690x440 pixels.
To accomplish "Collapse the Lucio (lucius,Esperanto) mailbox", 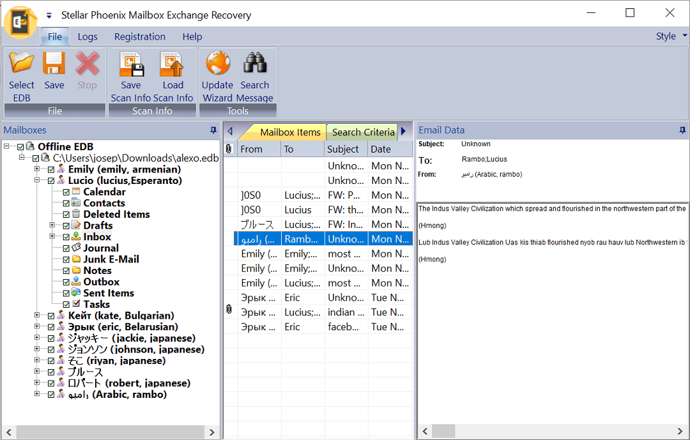I will pos(37,180).
